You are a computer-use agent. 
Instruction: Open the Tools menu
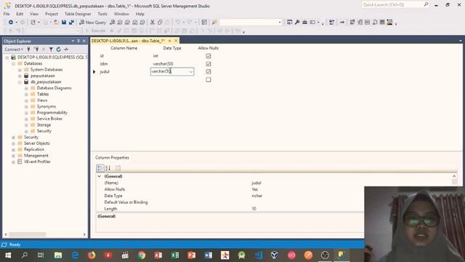pos(102,14)
